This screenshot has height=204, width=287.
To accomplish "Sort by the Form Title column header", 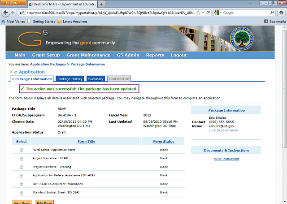I will (x=87, y=141).
